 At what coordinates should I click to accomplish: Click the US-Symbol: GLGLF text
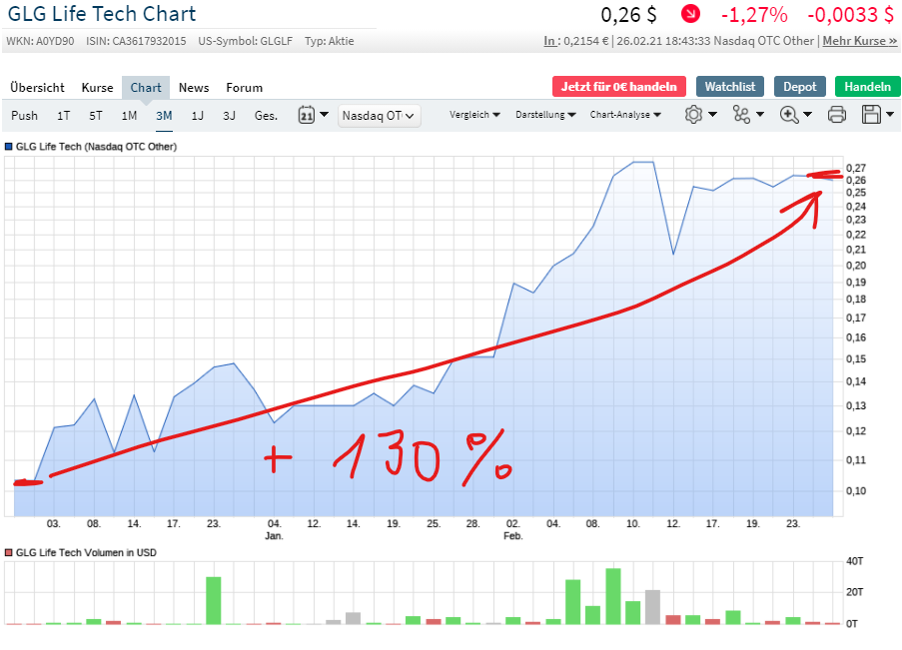[x=245, y=41]
